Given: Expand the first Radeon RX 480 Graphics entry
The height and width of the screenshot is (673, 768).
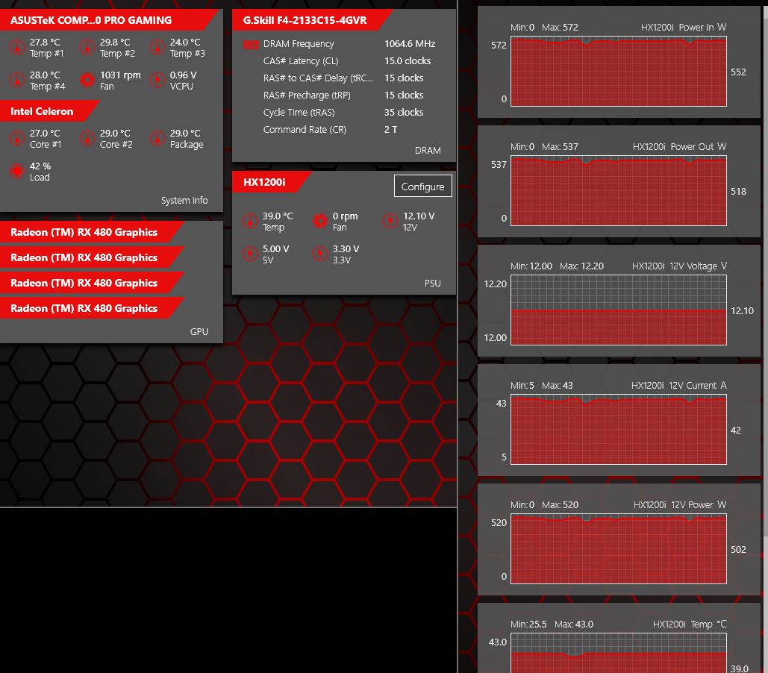Looking at the screenshot, I should (x=92, y=232).
